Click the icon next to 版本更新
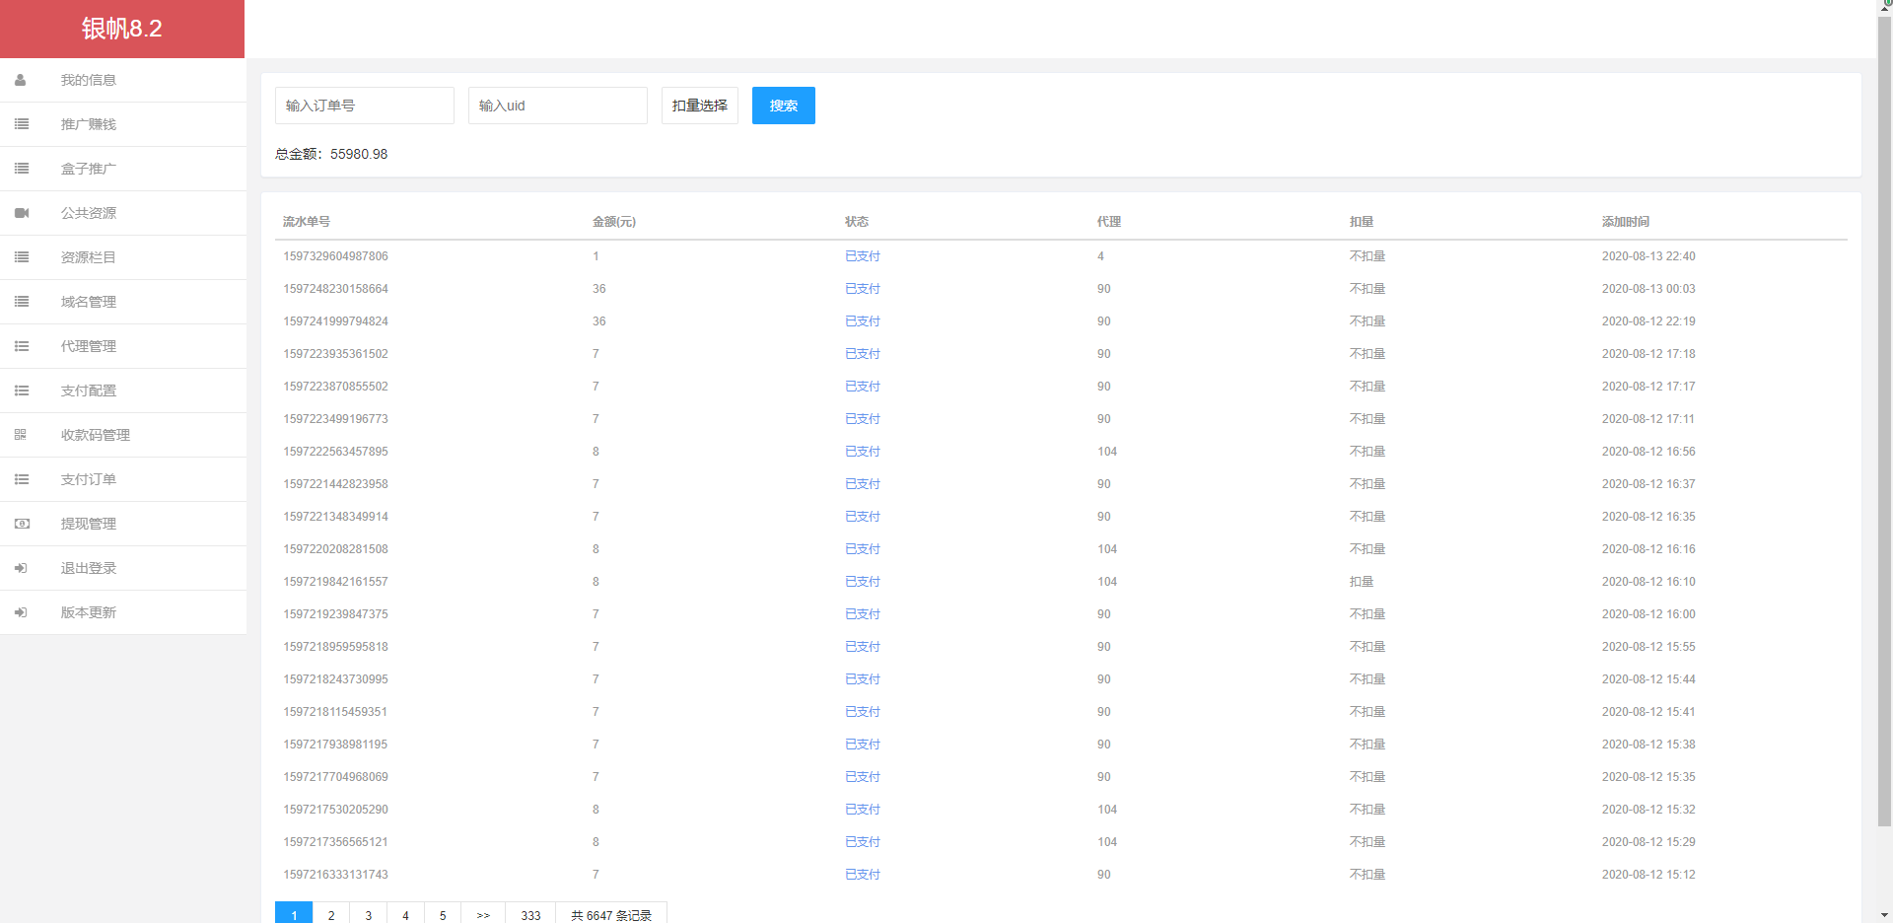Screen dimensions: 1893x923 tap(21, 612)
